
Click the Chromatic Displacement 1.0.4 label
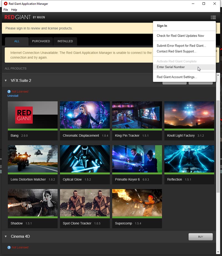click(85, 136)
